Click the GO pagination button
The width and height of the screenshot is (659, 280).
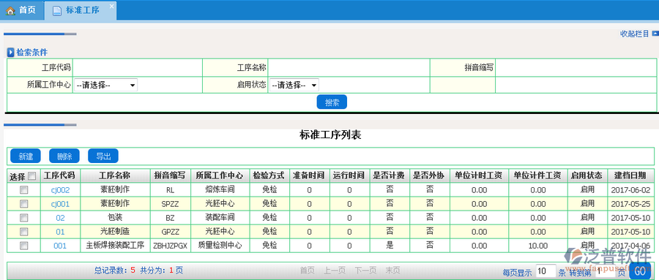(x=640, y=271)
